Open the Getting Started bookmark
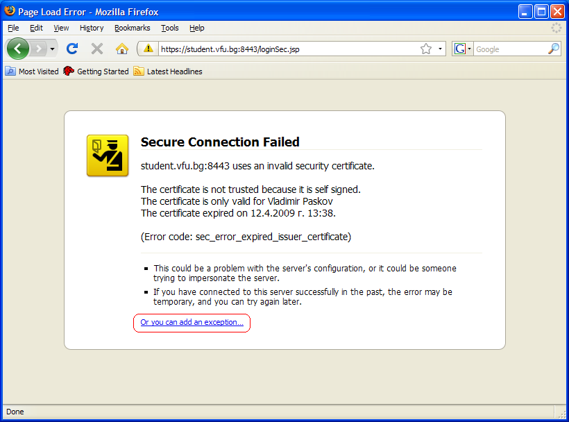The height and width of the screenshot is (422, 569). (x=96, y=71)
